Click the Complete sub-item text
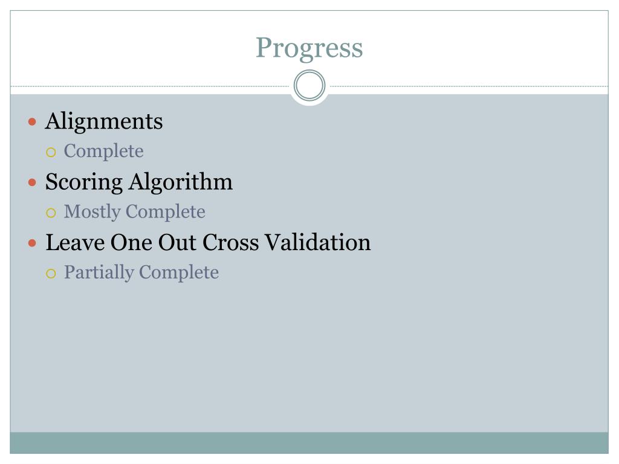Viewport: 619px width, 464px height. 104,152
